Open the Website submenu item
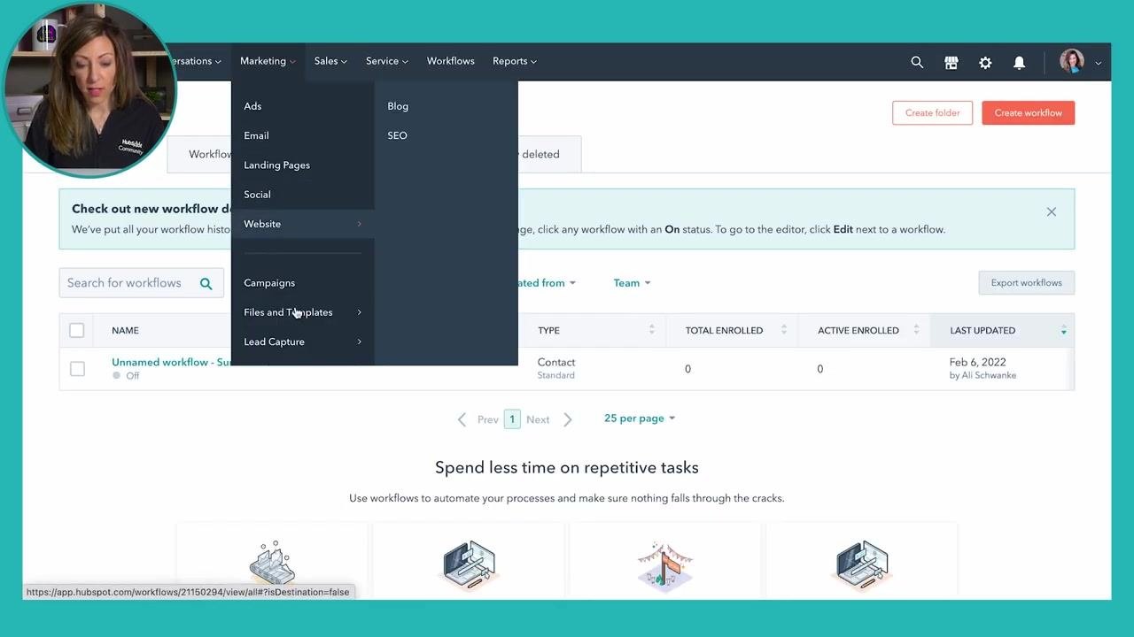Viewport: 1134px width, 637px height. point(303,224)
